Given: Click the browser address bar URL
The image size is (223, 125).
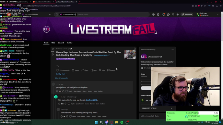Looking at the screenshot, I should tap(47, 6).
